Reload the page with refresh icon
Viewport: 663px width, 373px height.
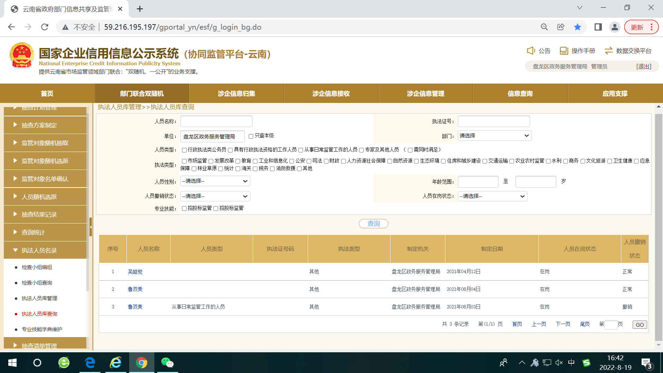[45, 27]
